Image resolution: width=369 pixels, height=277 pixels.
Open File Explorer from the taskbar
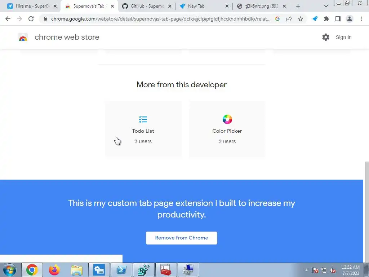coord(77,270)
